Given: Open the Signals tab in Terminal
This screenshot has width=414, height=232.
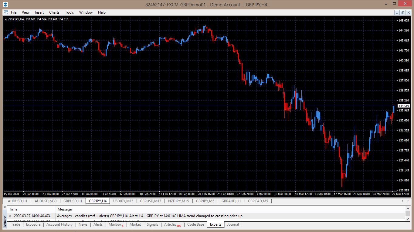Looking at the screenshot, I should tap(152, 224).
